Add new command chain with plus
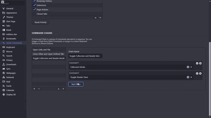This screenshot has height=118, width=211. [34, 89]
